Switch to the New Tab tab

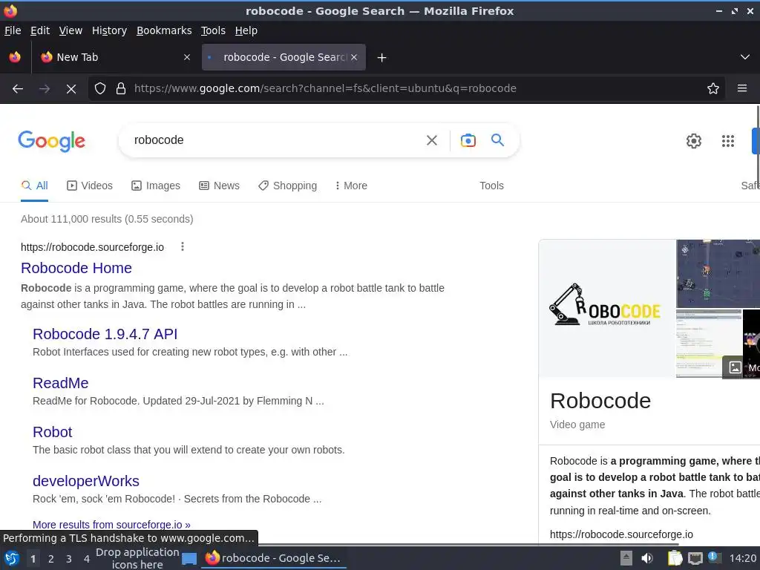tap(114, 57)
